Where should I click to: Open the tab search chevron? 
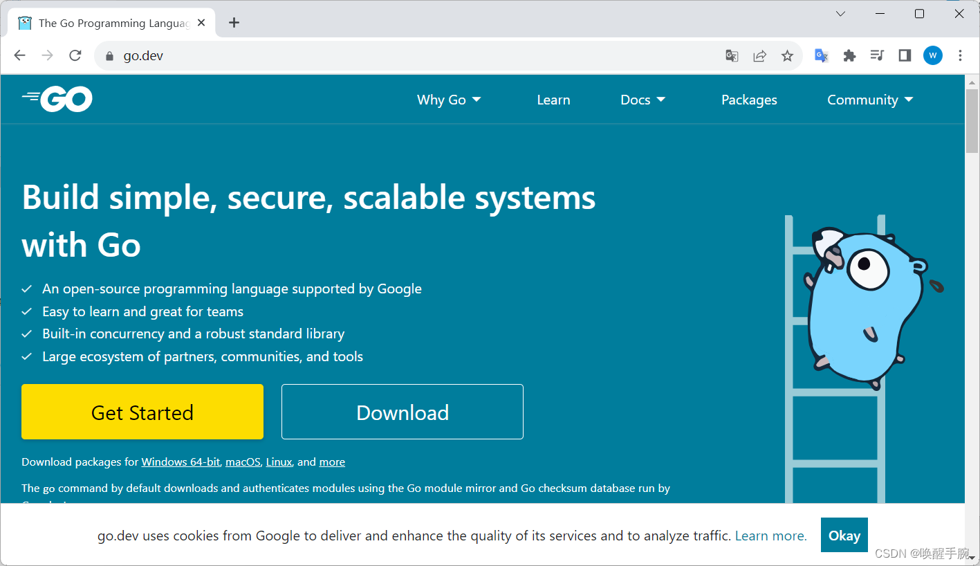point(840,14)
